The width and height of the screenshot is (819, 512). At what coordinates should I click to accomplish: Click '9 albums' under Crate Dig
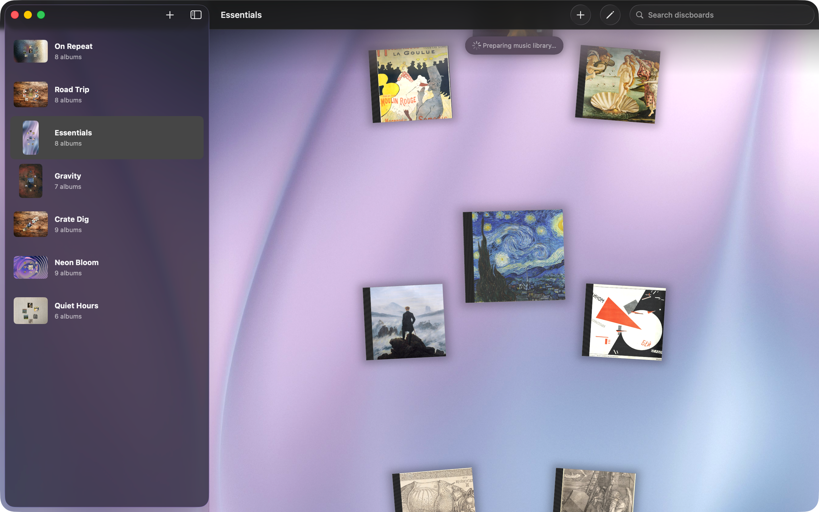tap(68, 230)
